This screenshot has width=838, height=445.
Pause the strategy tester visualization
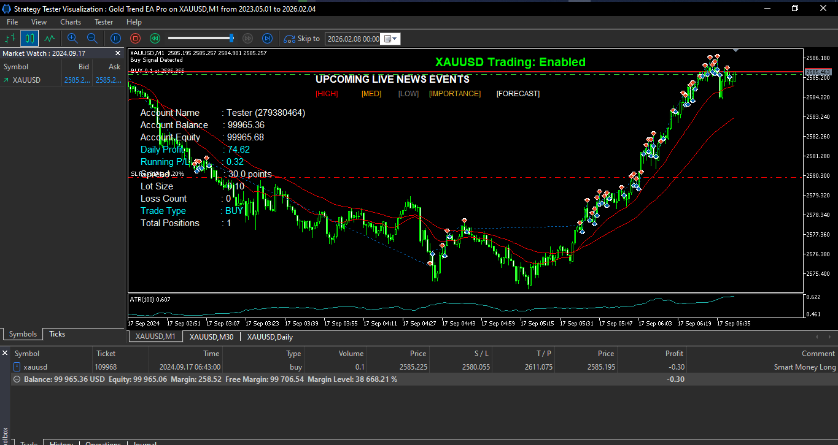click(x=115, y=39)
